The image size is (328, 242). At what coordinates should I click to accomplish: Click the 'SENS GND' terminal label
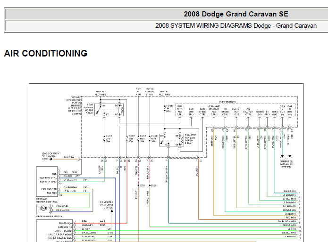click(275, 113)
